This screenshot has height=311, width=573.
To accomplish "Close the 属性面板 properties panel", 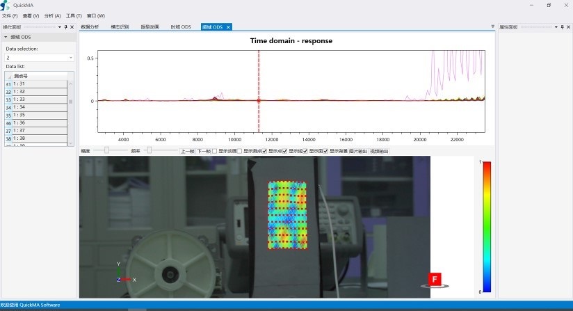I will pyautogui.click(x=567, y=27).
